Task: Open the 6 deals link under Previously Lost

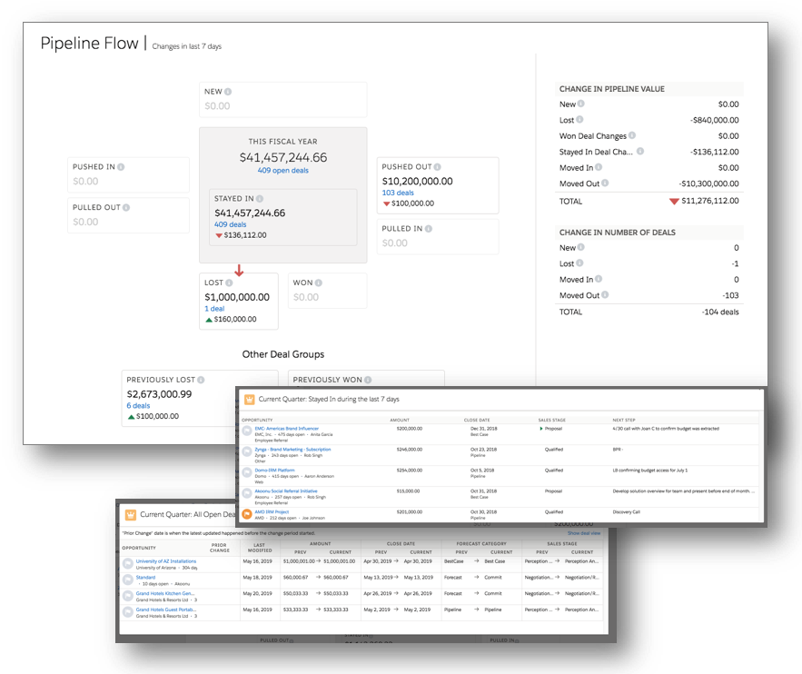Action: tap(138, 406)
